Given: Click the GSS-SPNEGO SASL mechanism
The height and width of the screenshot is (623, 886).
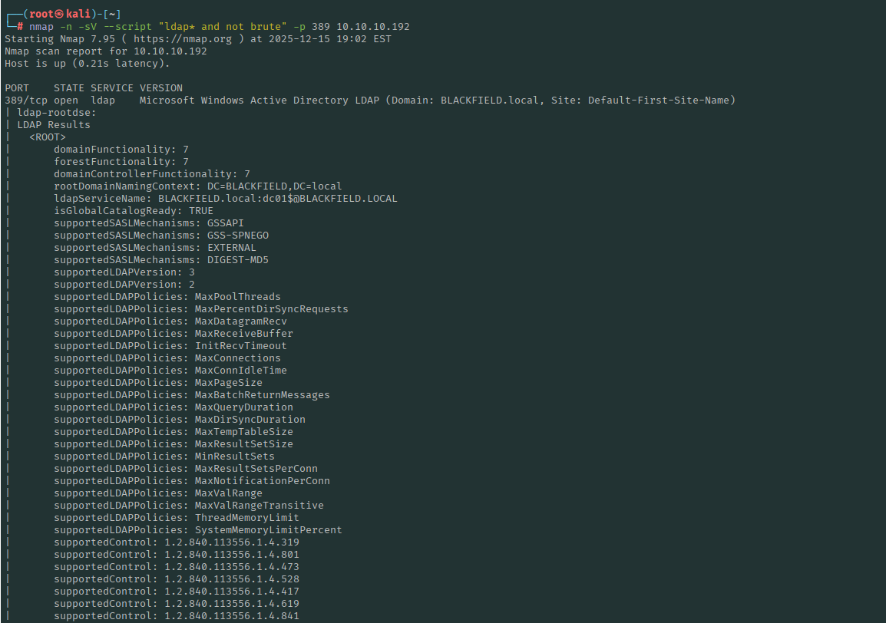Looking at the screenshot, I should point(237,235).
